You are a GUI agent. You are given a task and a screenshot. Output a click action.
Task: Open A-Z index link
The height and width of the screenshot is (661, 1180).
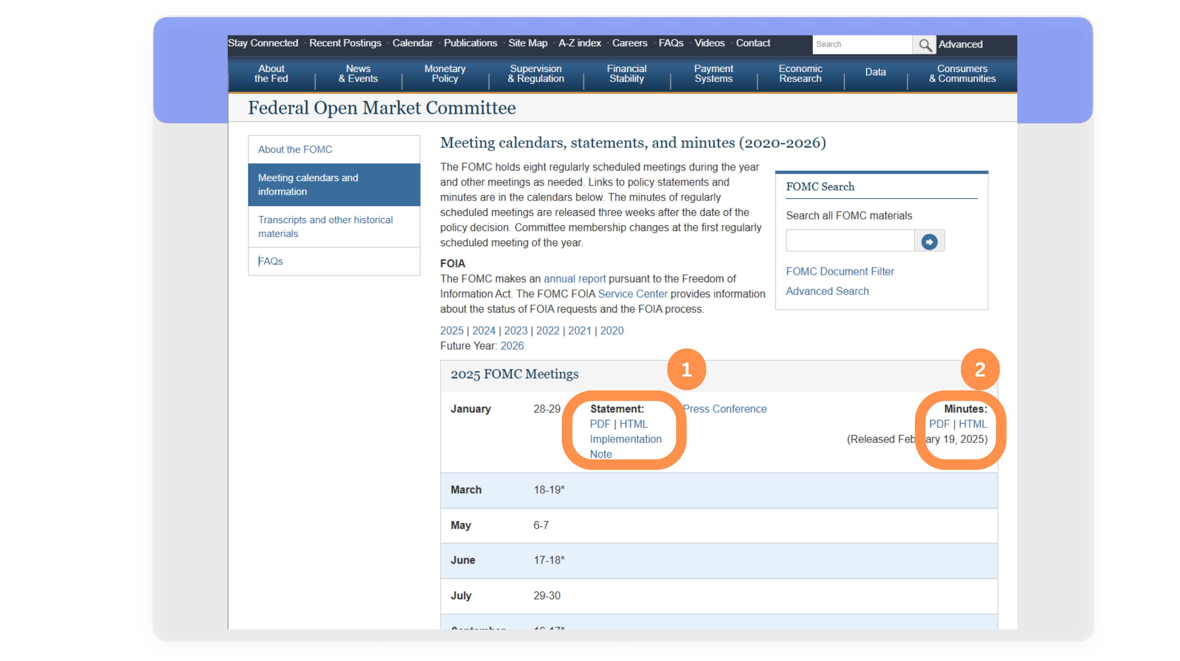[x=580, y=43]
